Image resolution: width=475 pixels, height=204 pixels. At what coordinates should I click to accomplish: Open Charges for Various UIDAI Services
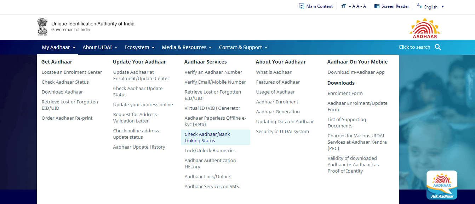tap(357, 142)
